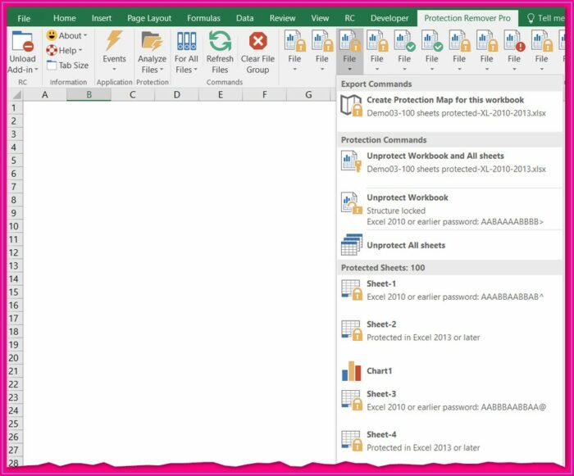Select row 1 header
Image resolution: width=574 pixels, height=476 pixels.
14,108
